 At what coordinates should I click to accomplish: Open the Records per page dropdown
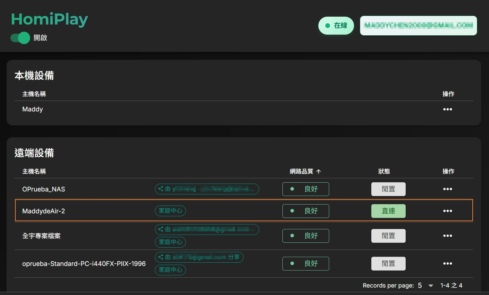pyautogui.click(x=426, y=286)
